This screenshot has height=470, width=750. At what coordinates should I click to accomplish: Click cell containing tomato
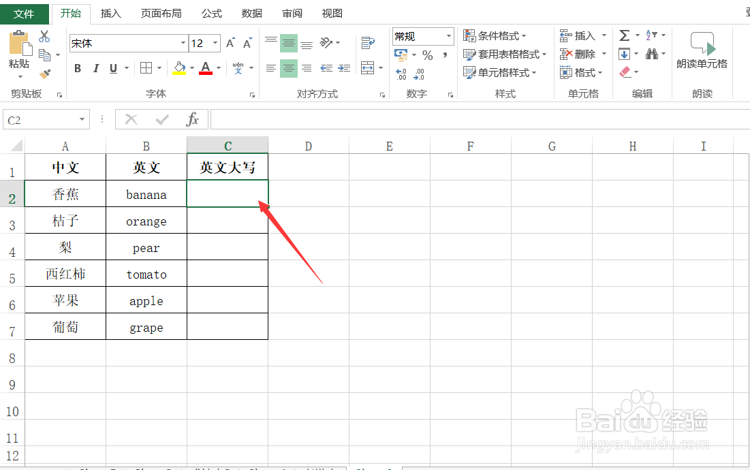(x=146, y=275)
